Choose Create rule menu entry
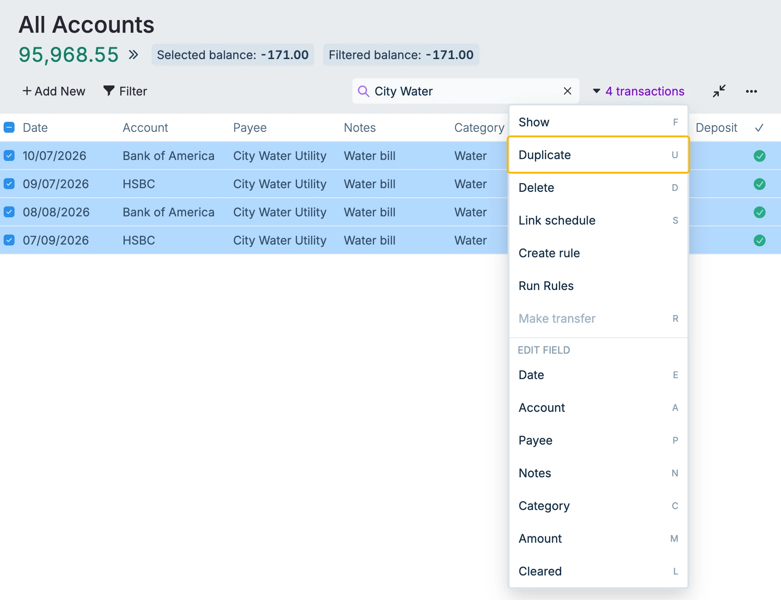781x600 pixels. [598, 253]
